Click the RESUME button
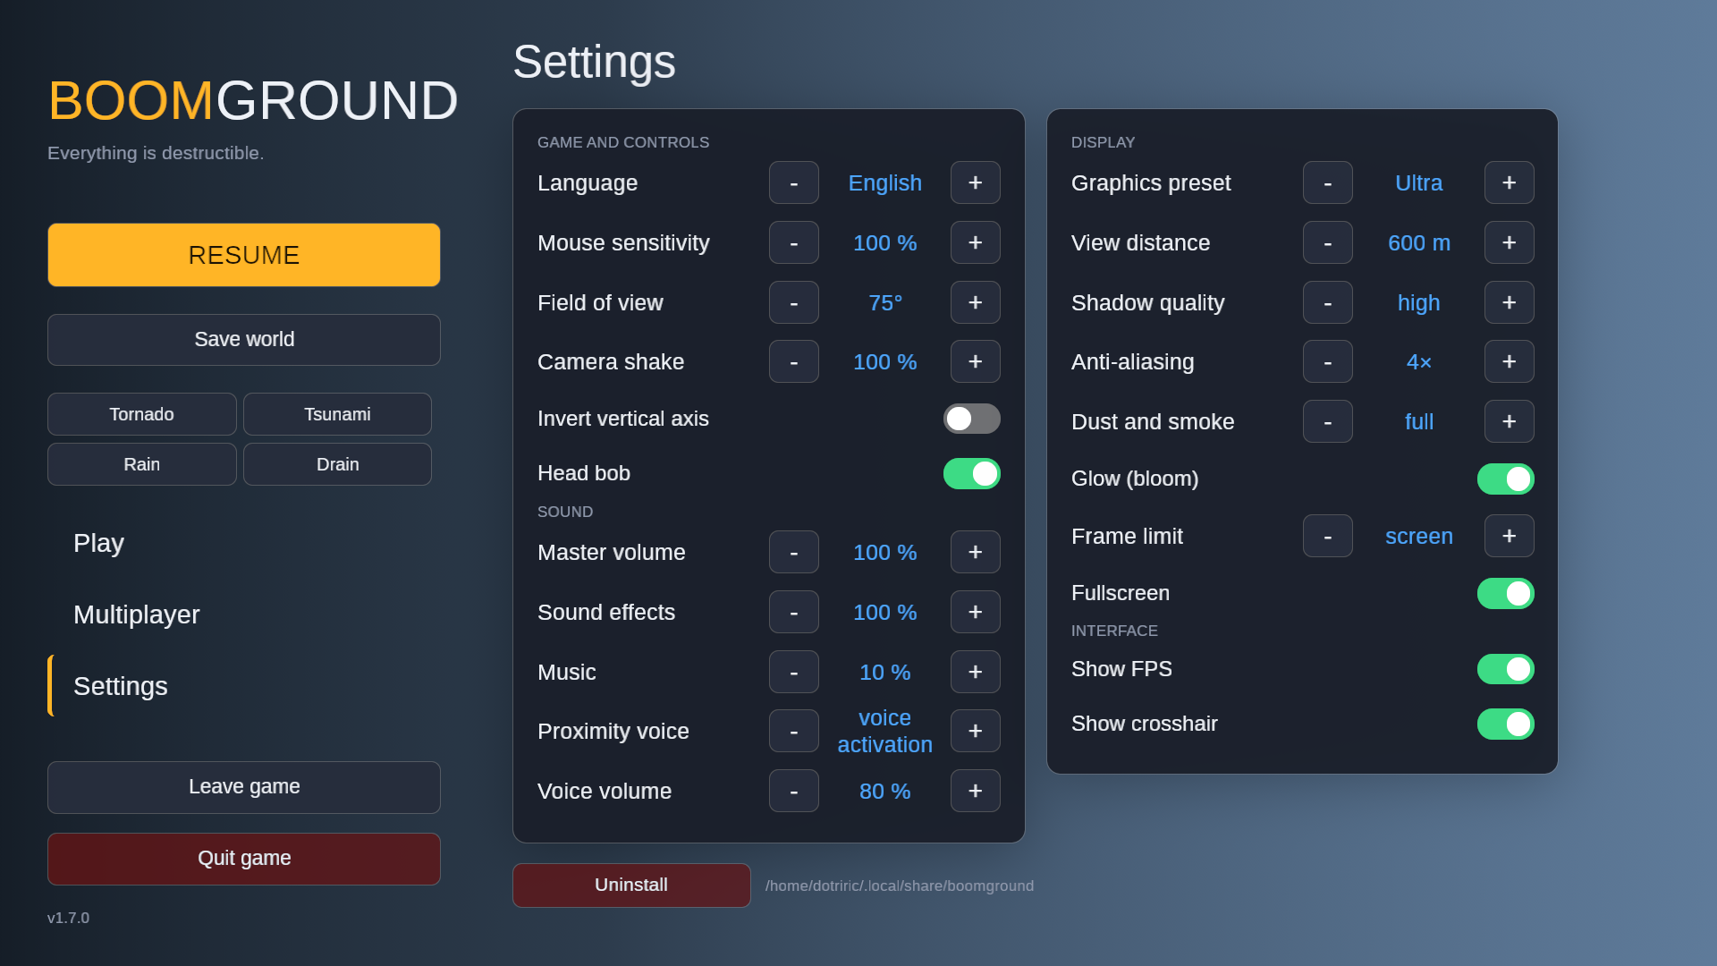Image resolution: width=1717 pixels, height=966 pixels. coord(244,255)
